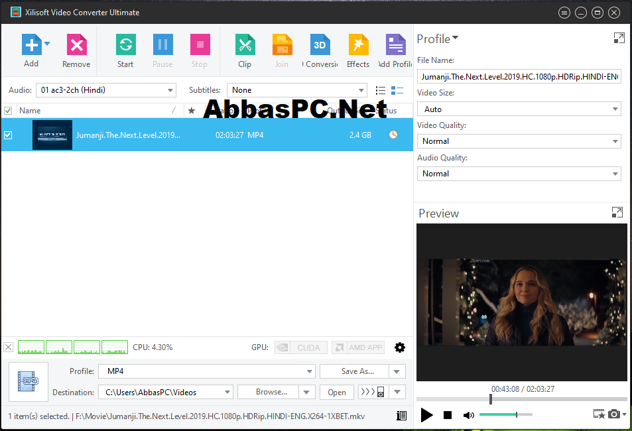Image resolution: width=632 pixels, height=431 pixels.
Task: Click the Stop toolbar icon
Action: point(200,44)
